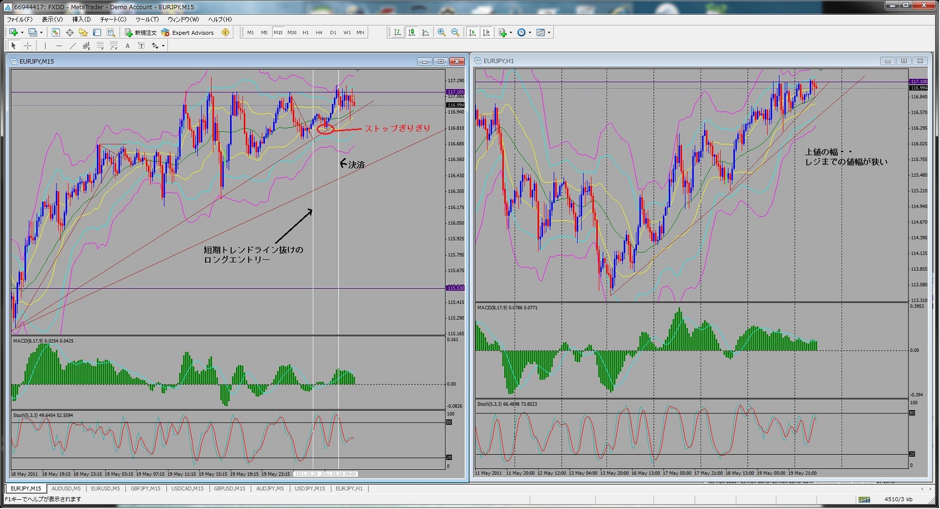Expand the arrows tool dropdown
The height and width of the screenshot is (509, 940).
click(x=163, y=46)
